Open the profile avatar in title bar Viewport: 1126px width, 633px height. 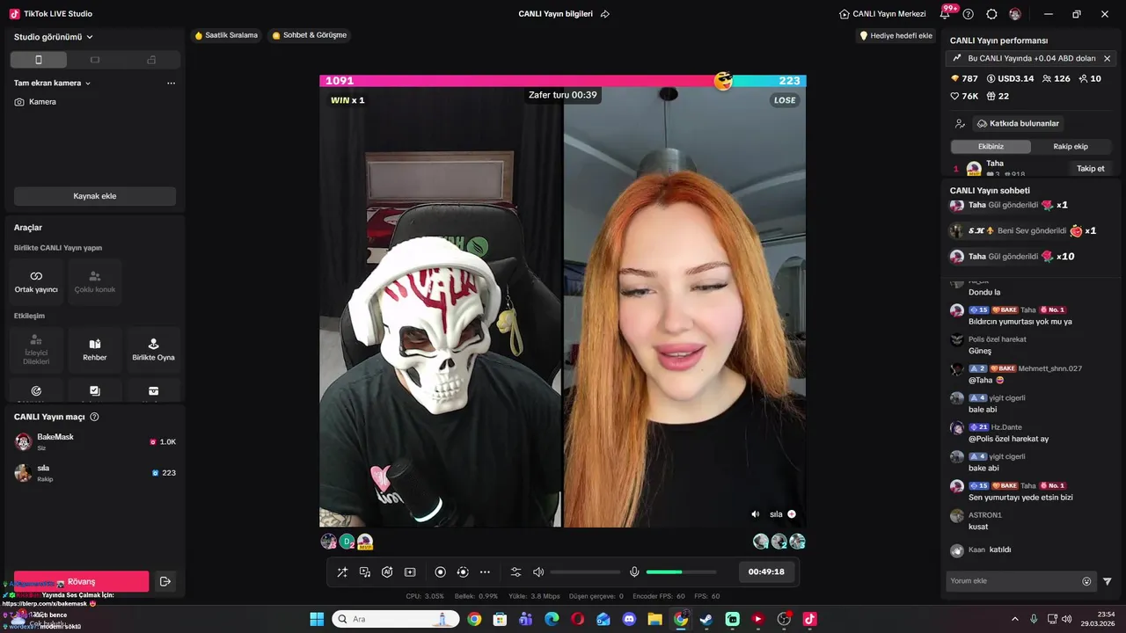point(1015,14)
